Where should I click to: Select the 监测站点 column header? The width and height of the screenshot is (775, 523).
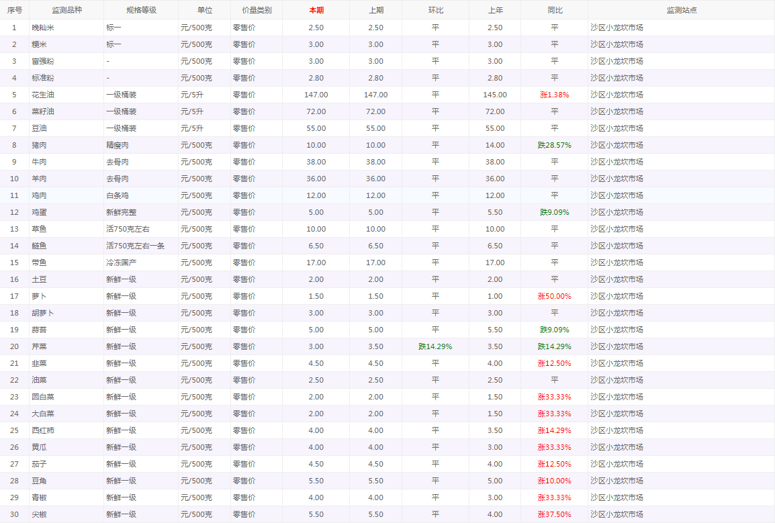click(681, 10)
